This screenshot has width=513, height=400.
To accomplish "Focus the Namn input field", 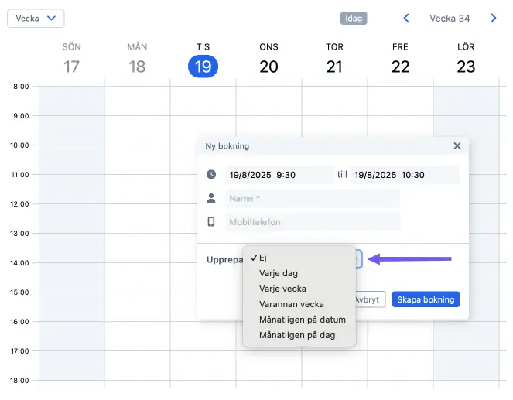I will (313, 198).
